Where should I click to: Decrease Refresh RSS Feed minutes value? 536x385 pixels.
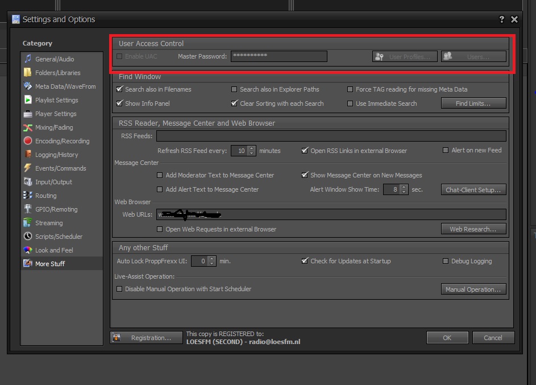[252, 153]
